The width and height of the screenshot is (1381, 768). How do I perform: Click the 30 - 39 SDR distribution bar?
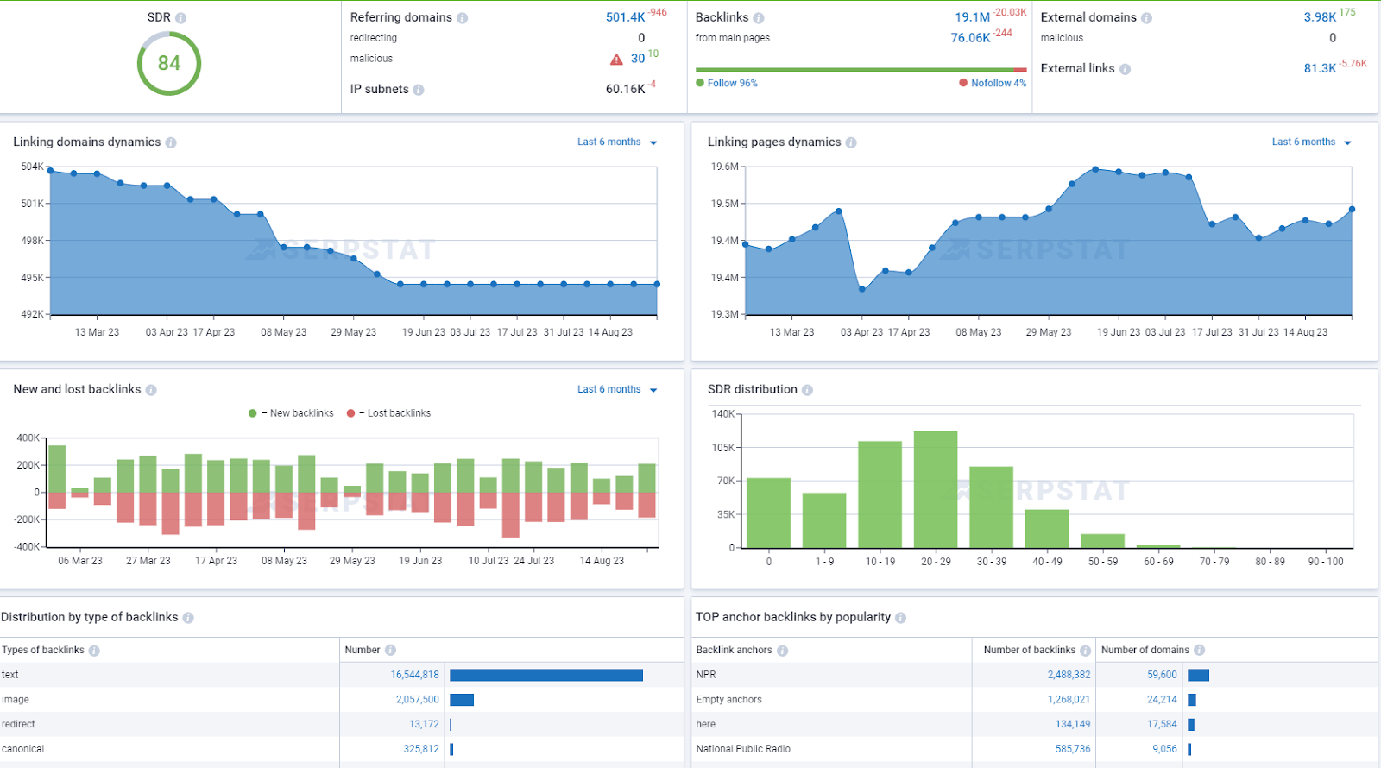point(991,507)
